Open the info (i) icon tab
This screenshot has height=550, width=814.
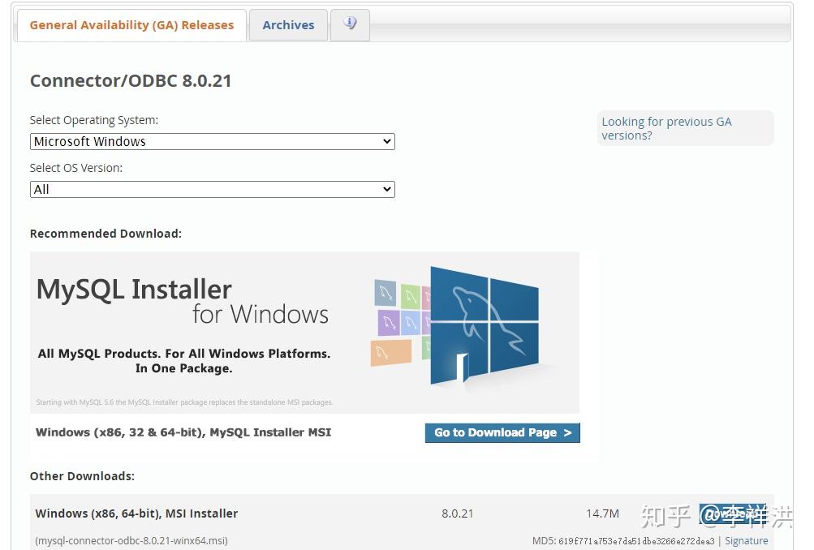click(350, 24)
